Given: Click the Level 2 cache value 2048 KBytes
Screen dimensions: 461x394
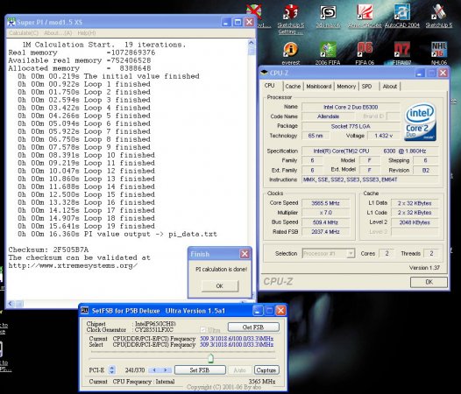Looking at the screenshot, I should click(x=415, y=222).
